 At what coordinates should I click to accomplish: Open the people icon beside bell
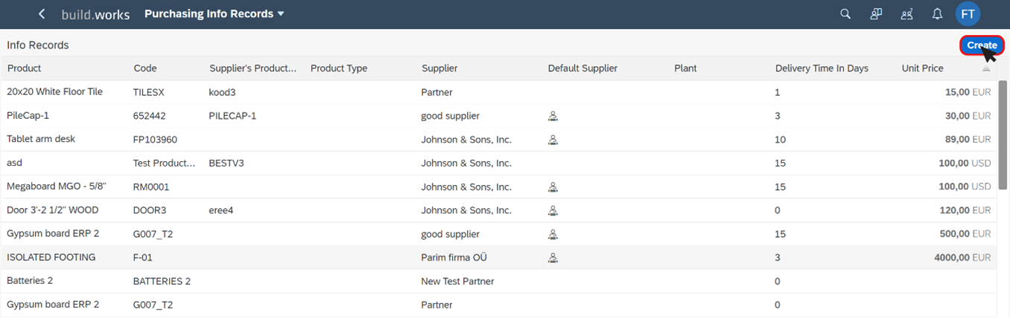coord(907,14)
